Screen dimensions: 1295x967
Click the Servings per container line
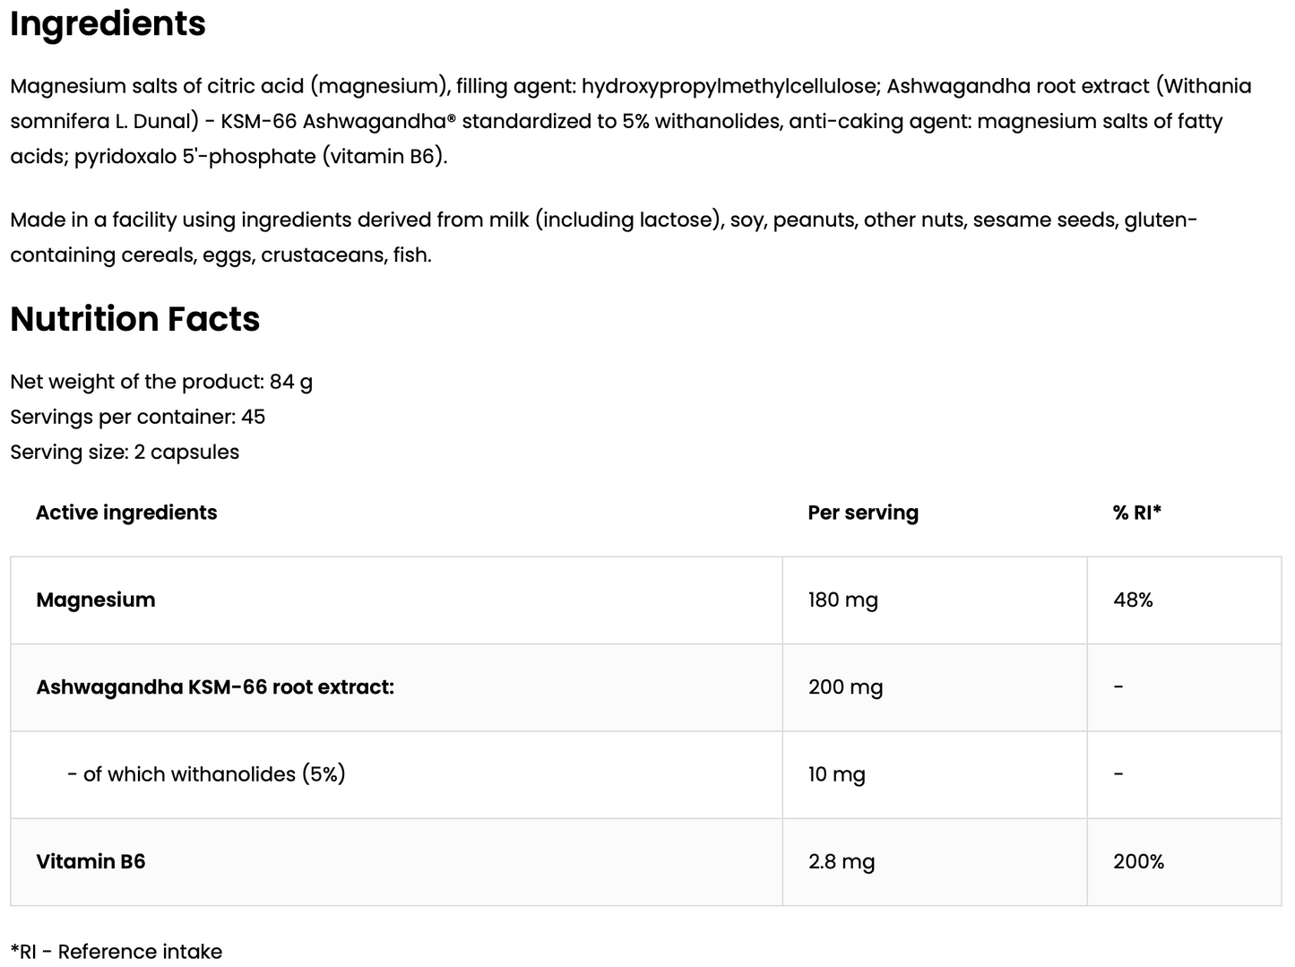pyautogui.click(x=137, y=417)
